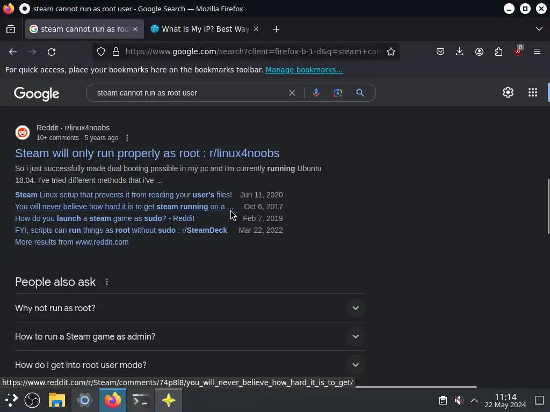Open the Downloads panel
The height and width of the screenshot is (412, 550).
point(460,52)
